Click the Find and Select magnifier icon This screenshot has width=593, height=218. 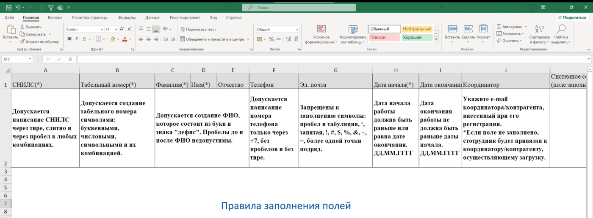[x=561, y=29]
